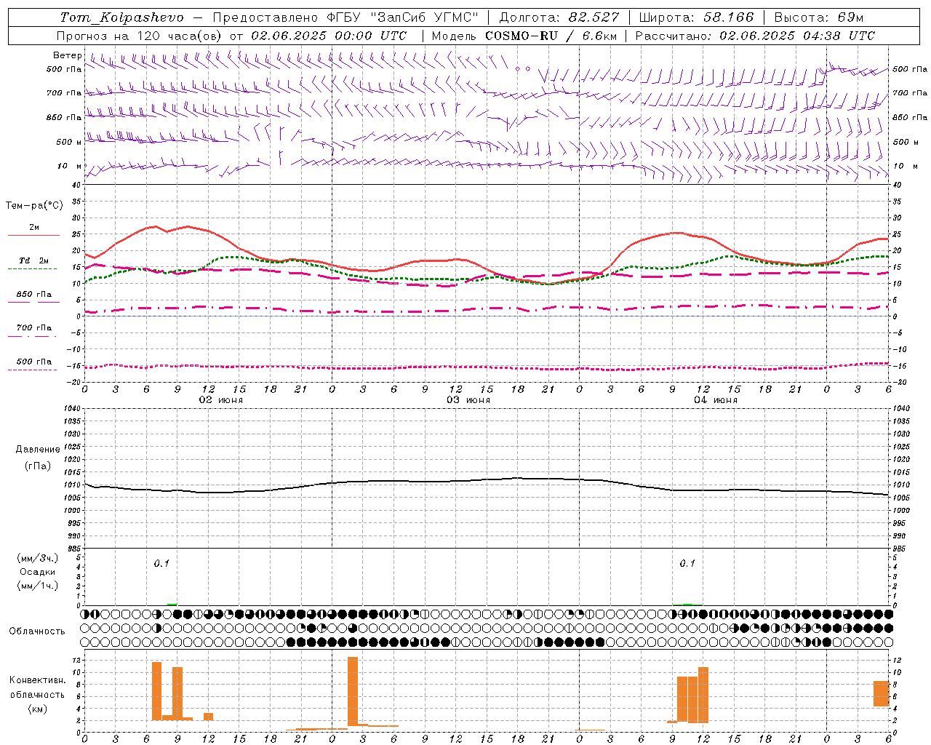Click the tallest orange convective bar on 03 июня

coord(353,691)
